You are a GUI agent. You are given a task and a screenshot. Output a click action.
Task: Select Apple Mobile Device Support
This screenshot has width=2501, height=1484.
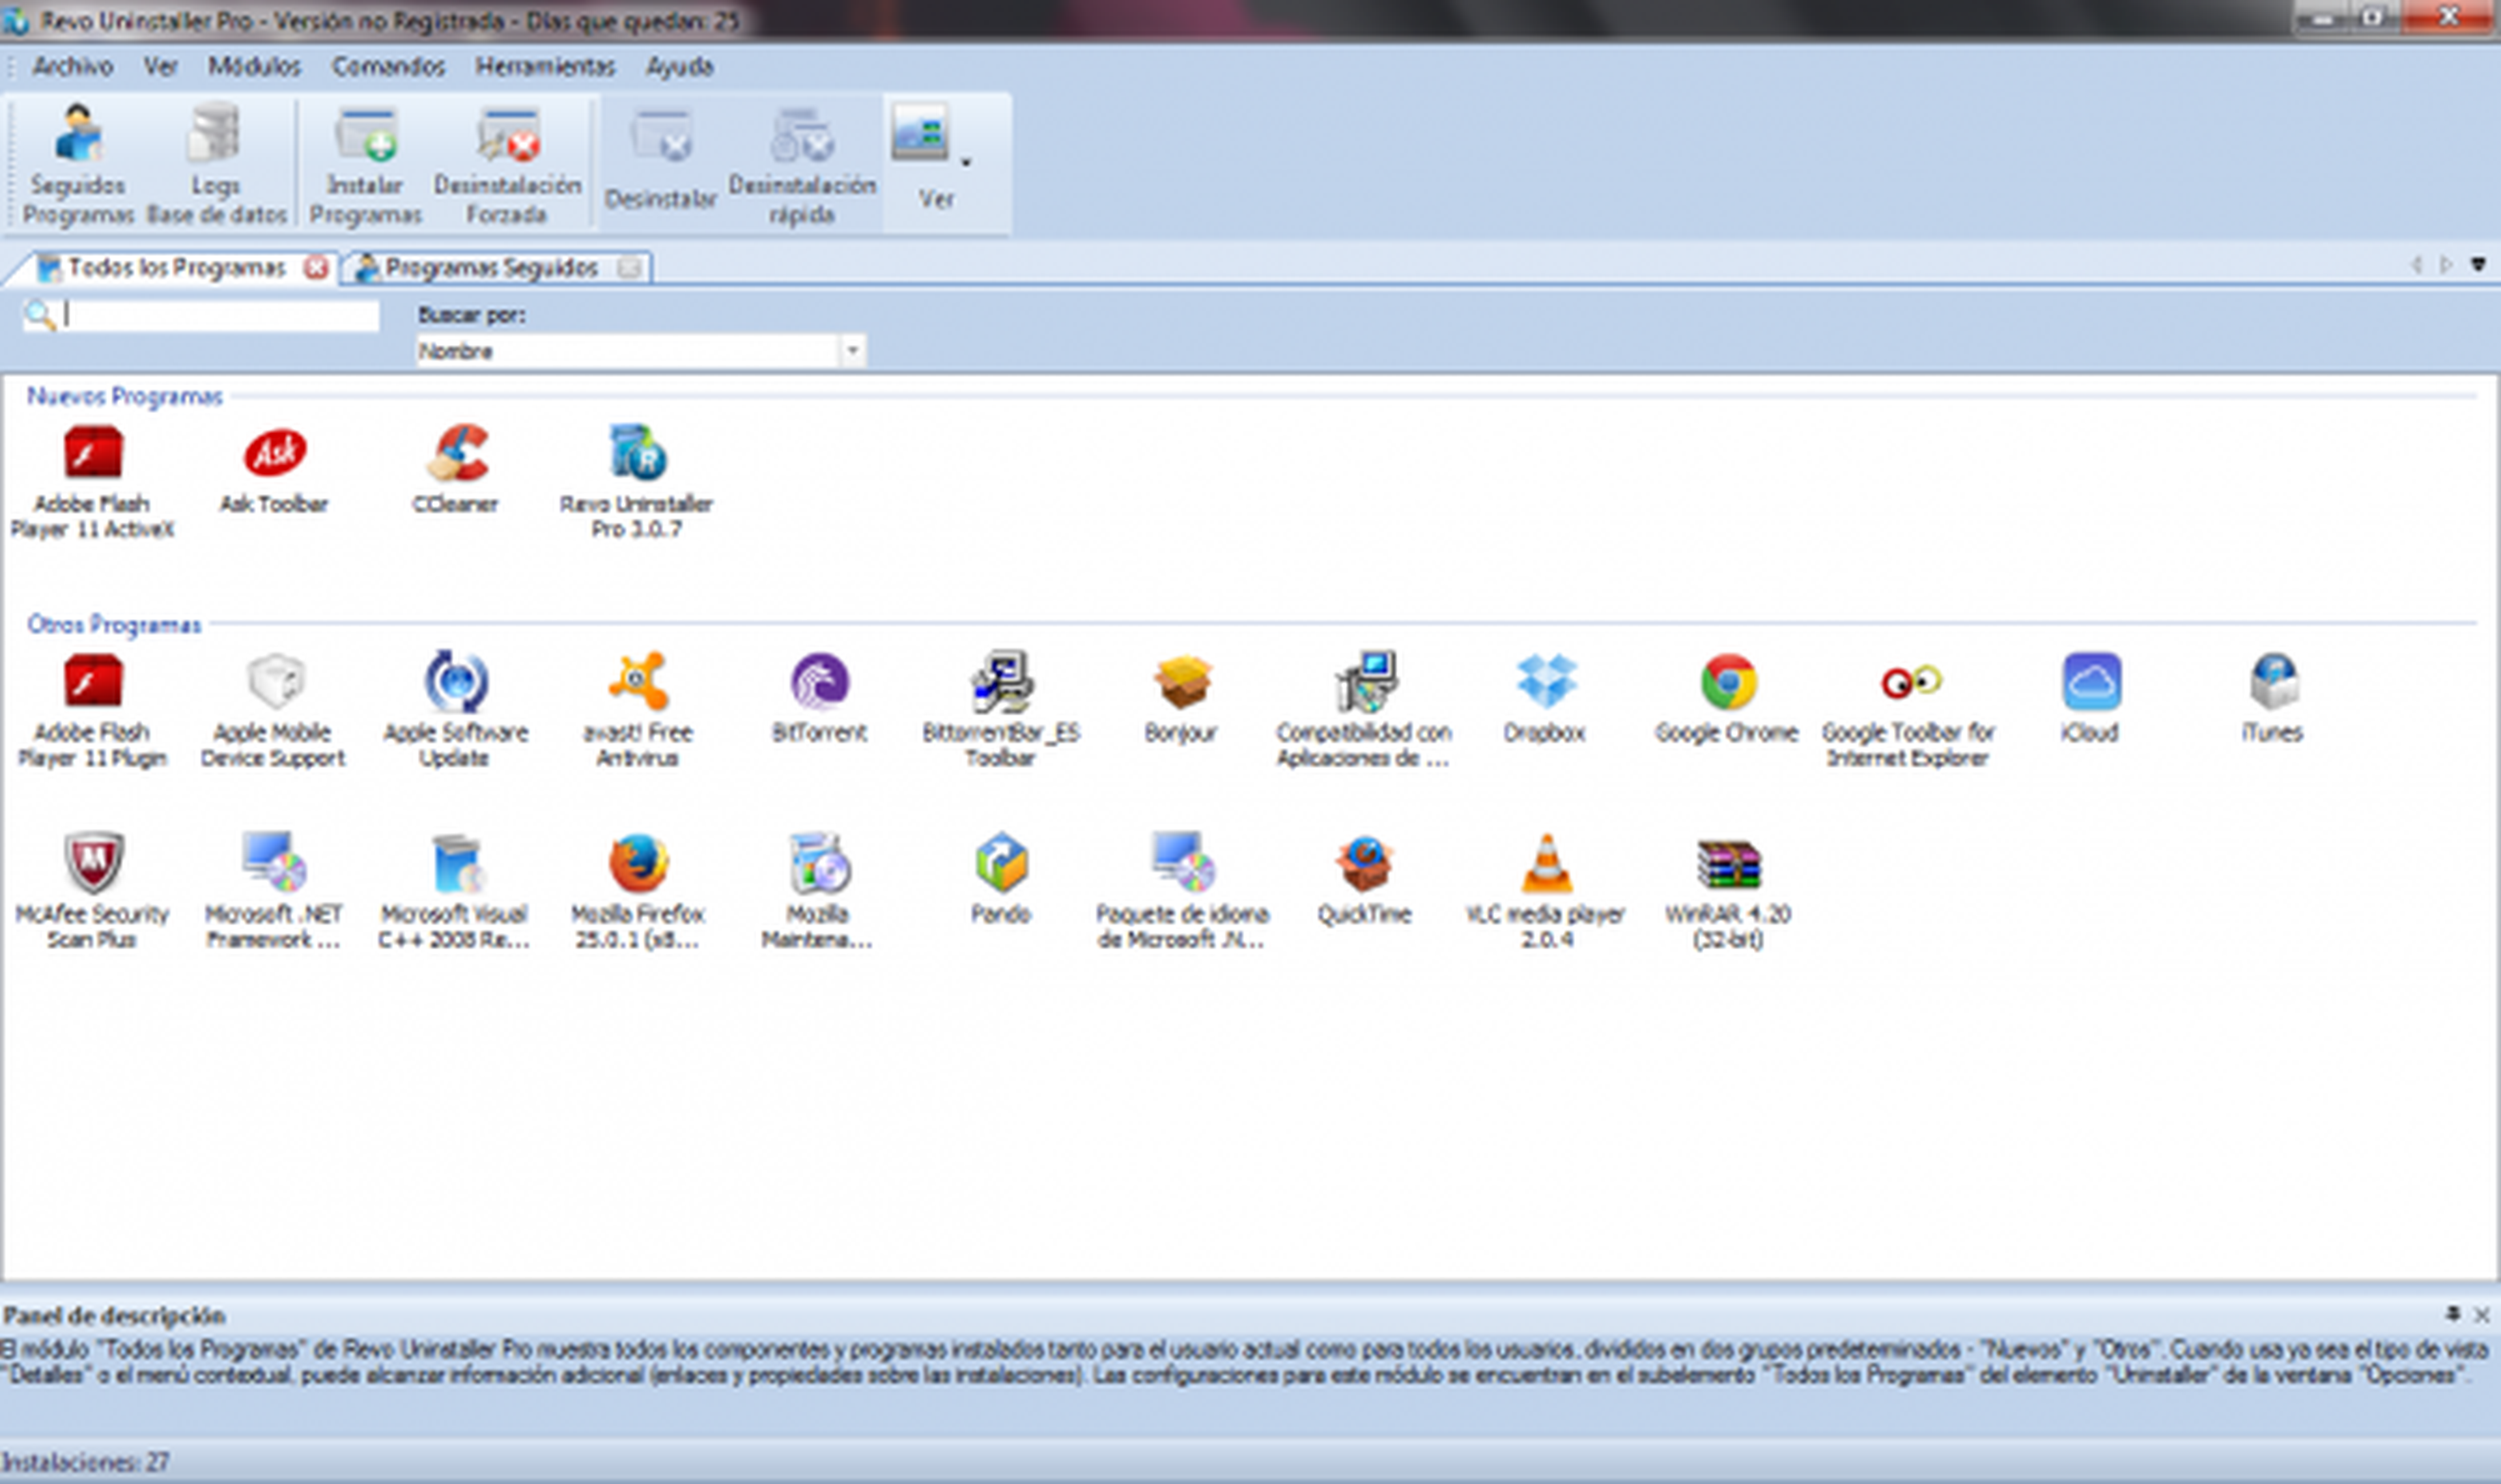(273, 711)
